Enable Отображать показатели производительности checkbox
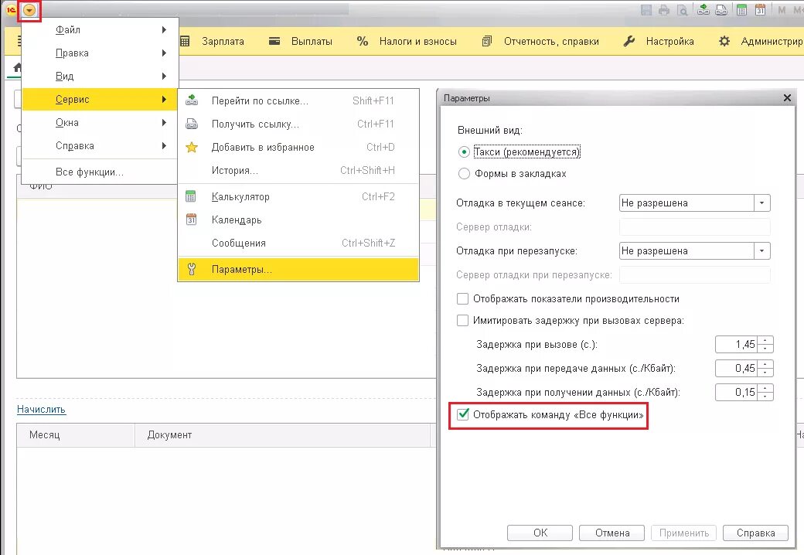 462,299
